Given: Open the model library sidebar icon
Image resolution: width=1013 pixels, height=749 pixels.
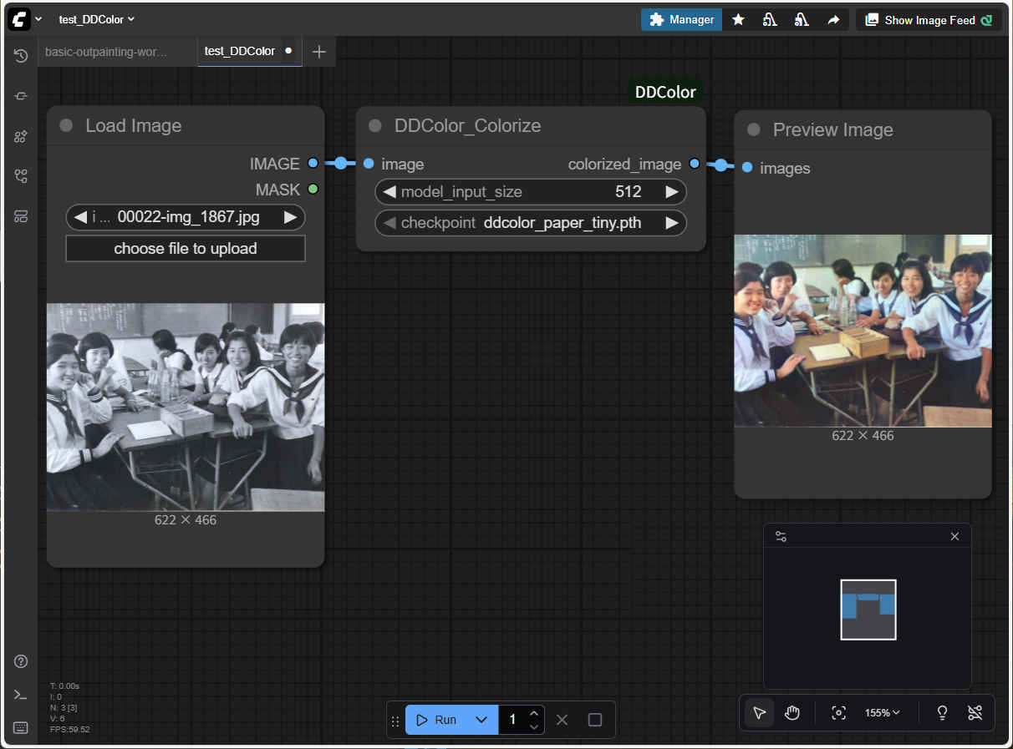Looking at the screenshot, I should click(x=21, y=136).
